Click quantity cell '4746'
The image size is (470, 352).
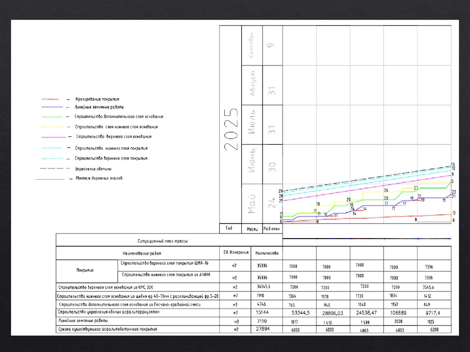[261, 304]
